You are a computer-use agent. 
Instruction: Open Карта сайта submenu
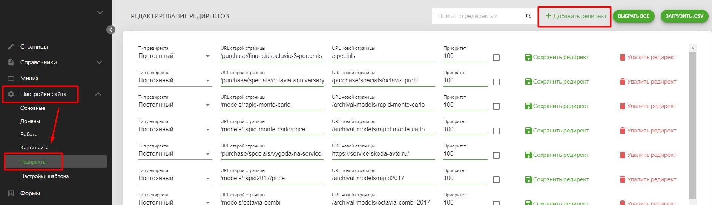coord(34,147)
